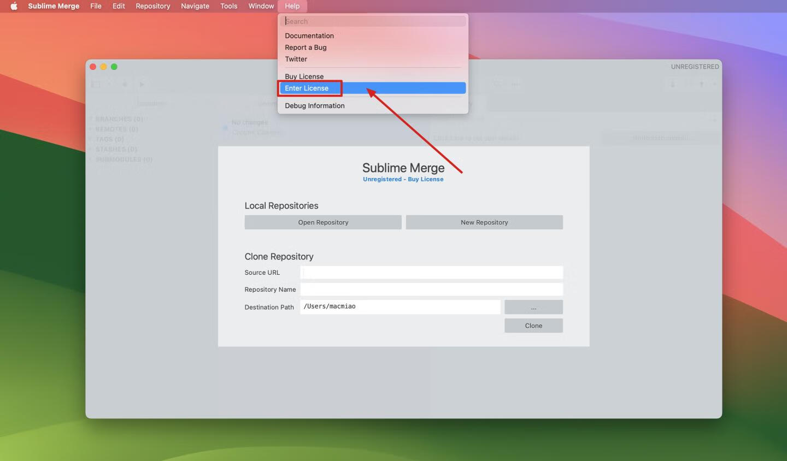Open the Repository menu
This screenshot has width=787, height=461.
pos(153,6)
